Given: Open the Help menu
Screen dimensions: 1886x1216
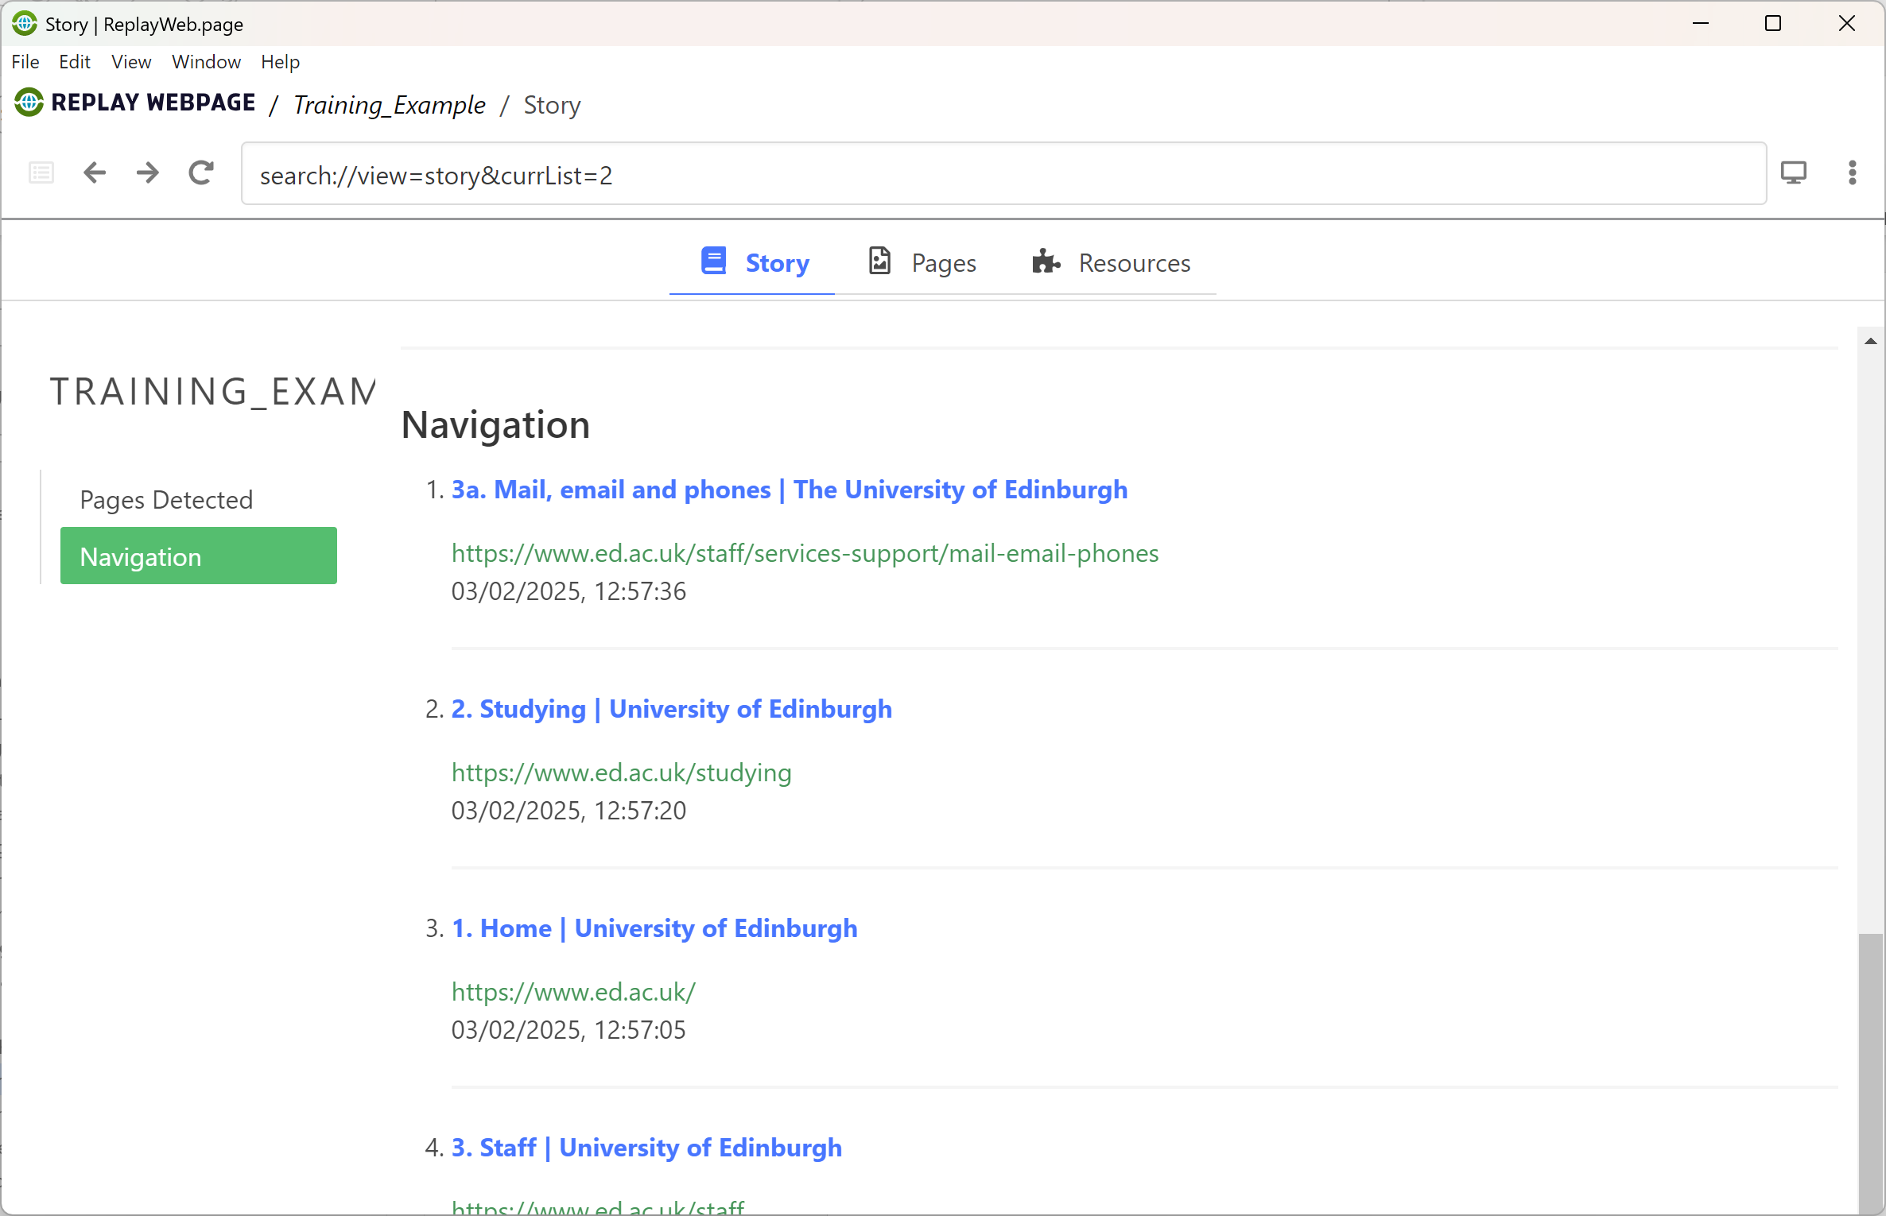Looking at the screenshot, I should [x=280, y=62].
